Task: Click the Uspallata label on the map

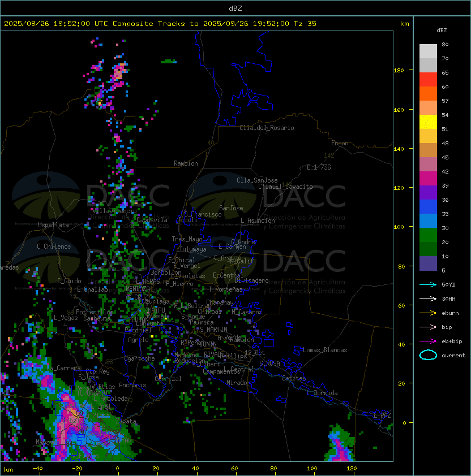Action: pos(53,225)
